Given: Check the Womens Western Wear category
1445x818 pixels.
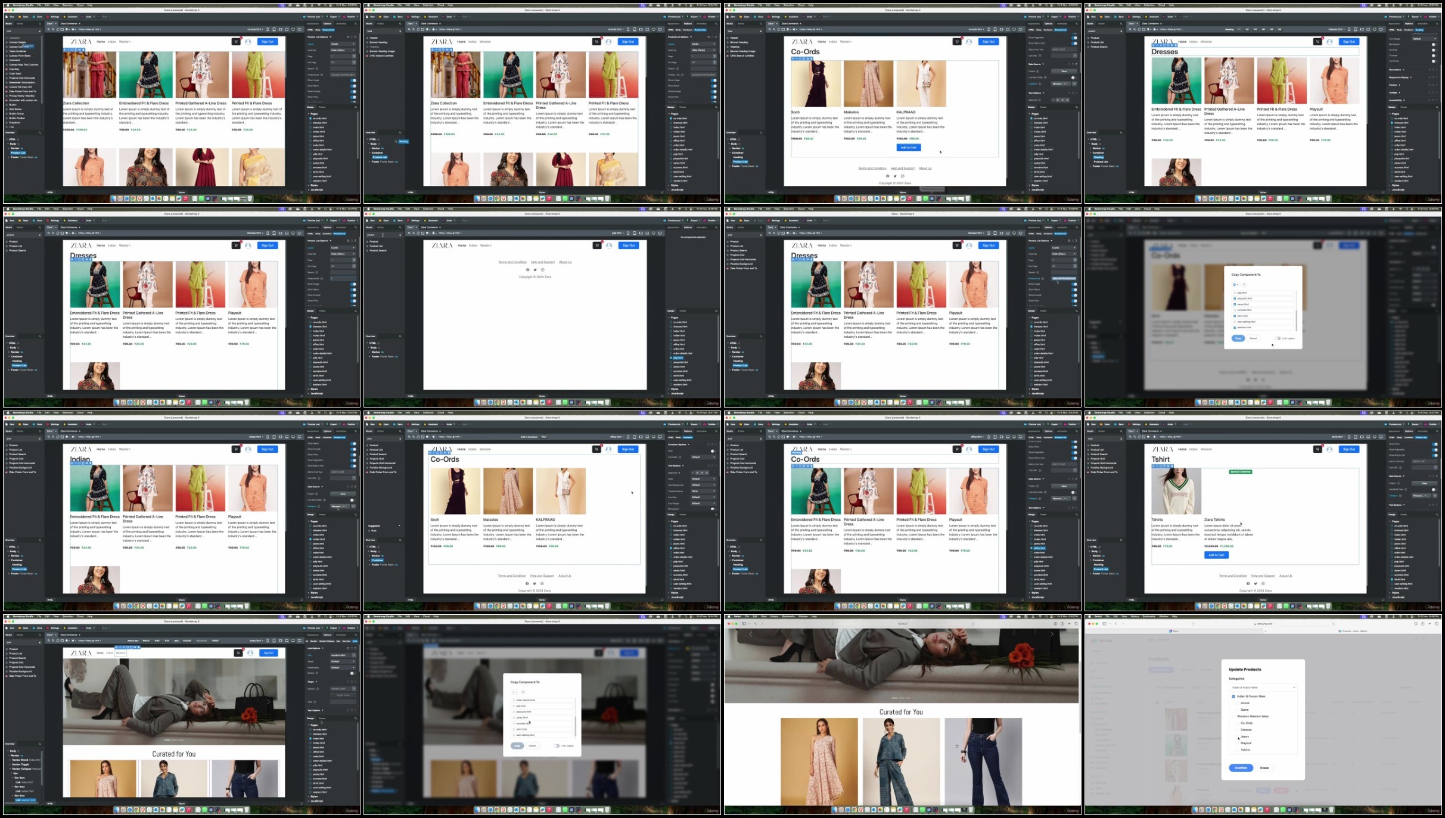Looking at the screenshot, I should pyautogui.click(x=1233, y=716).
